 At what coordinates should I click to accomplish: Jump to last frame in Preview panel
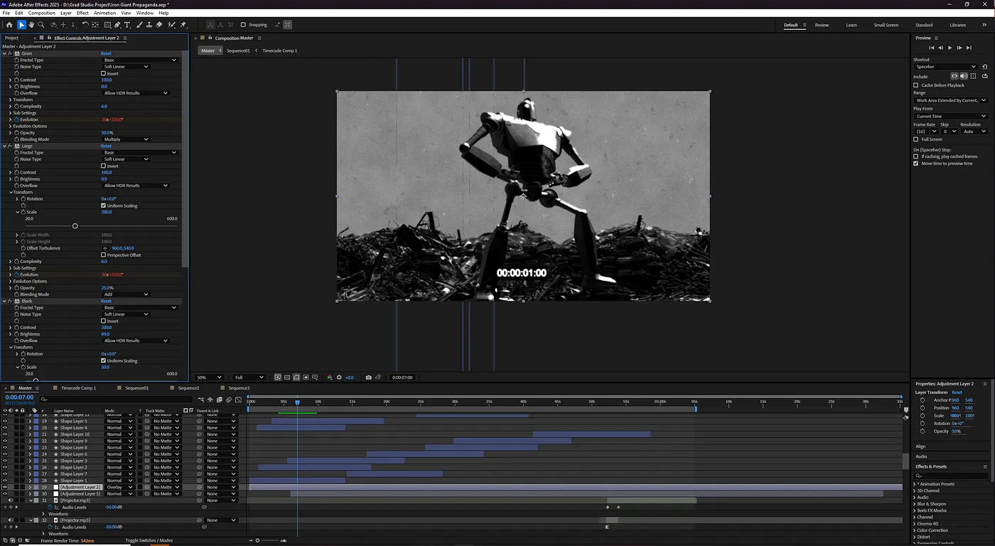coord(969,48)
